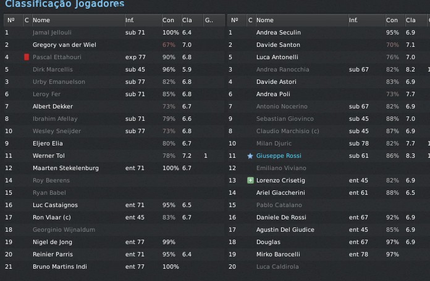Open Mirko Barocelli's profile

coord(278,255)
